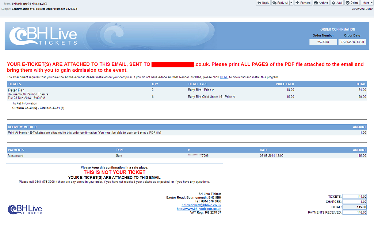This screenshot has width=374, height=241.
Task: Click the bhlivetickets@bhlive.co.uk email link in footer
Action: point(201,205)
